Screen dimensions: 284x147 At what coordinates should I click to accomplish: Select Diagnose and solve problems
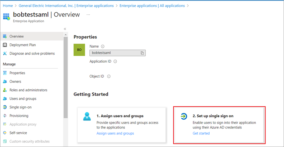pos(31,54)
